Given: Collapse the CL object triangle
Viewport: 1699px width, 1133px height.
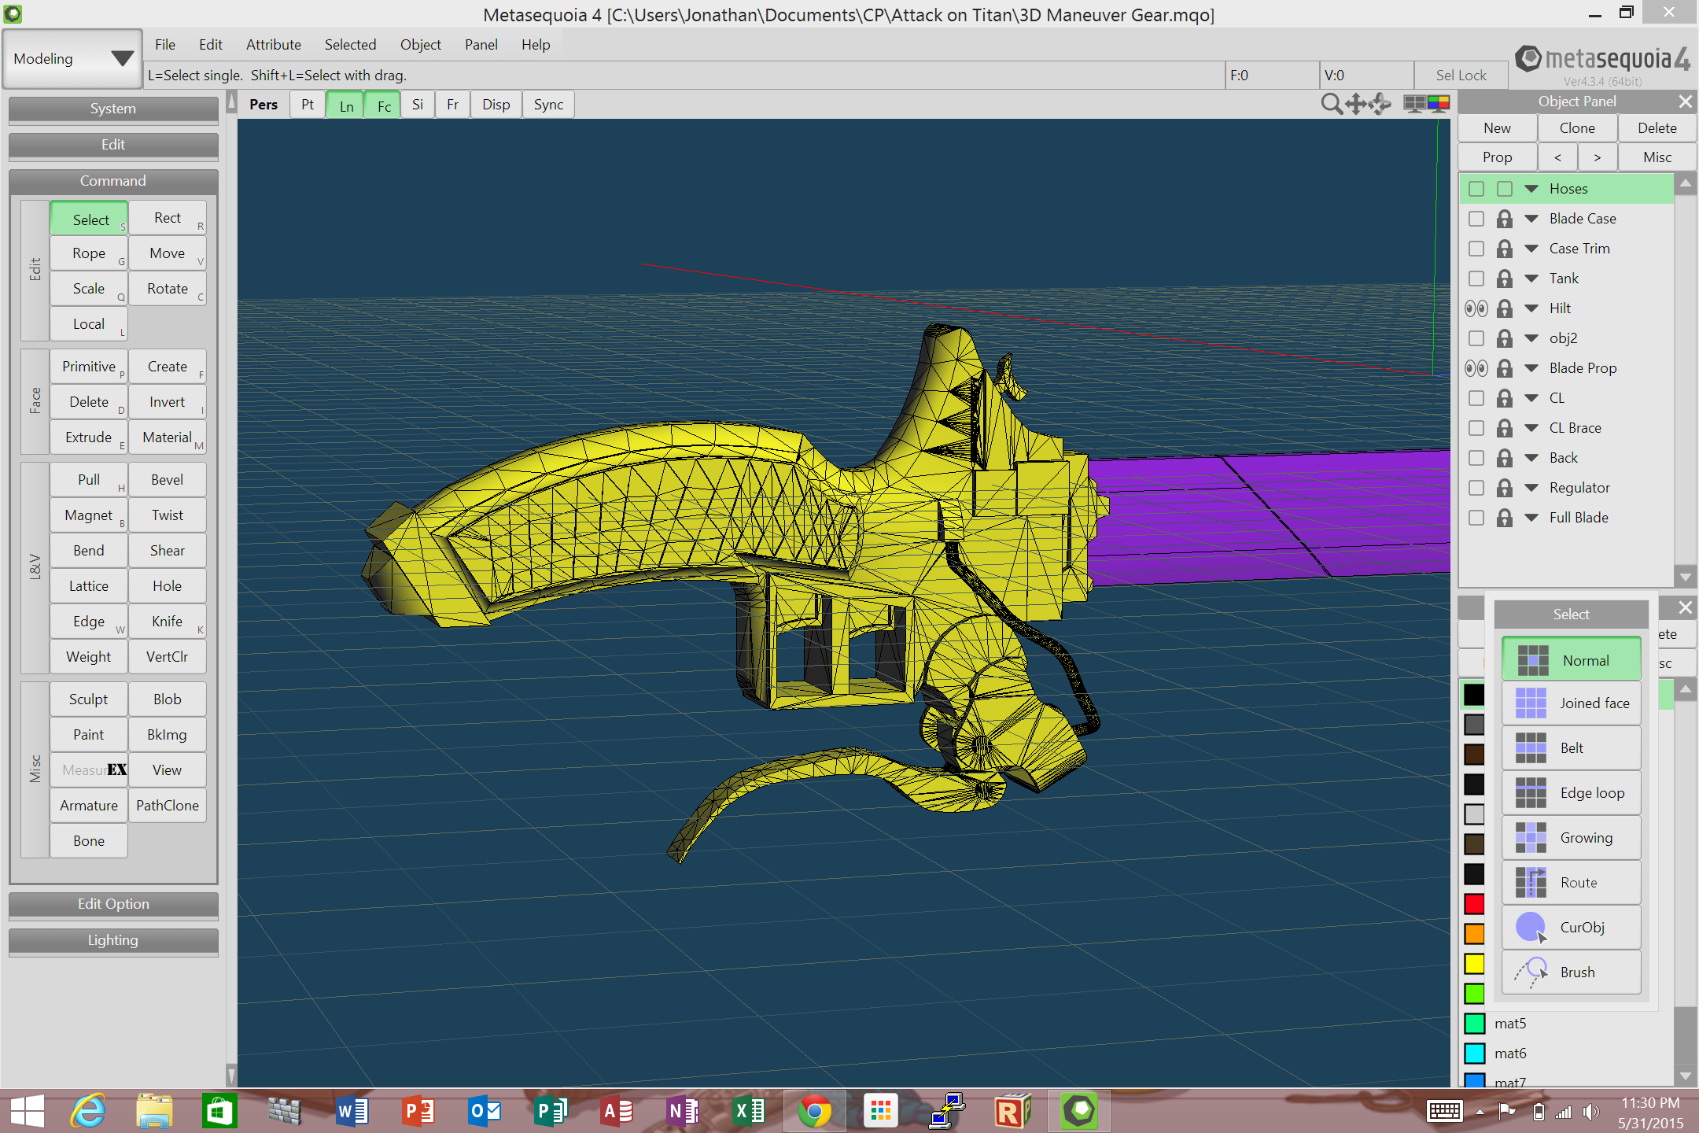Looking at the screenshot, I should click(x=1531, y=398).
